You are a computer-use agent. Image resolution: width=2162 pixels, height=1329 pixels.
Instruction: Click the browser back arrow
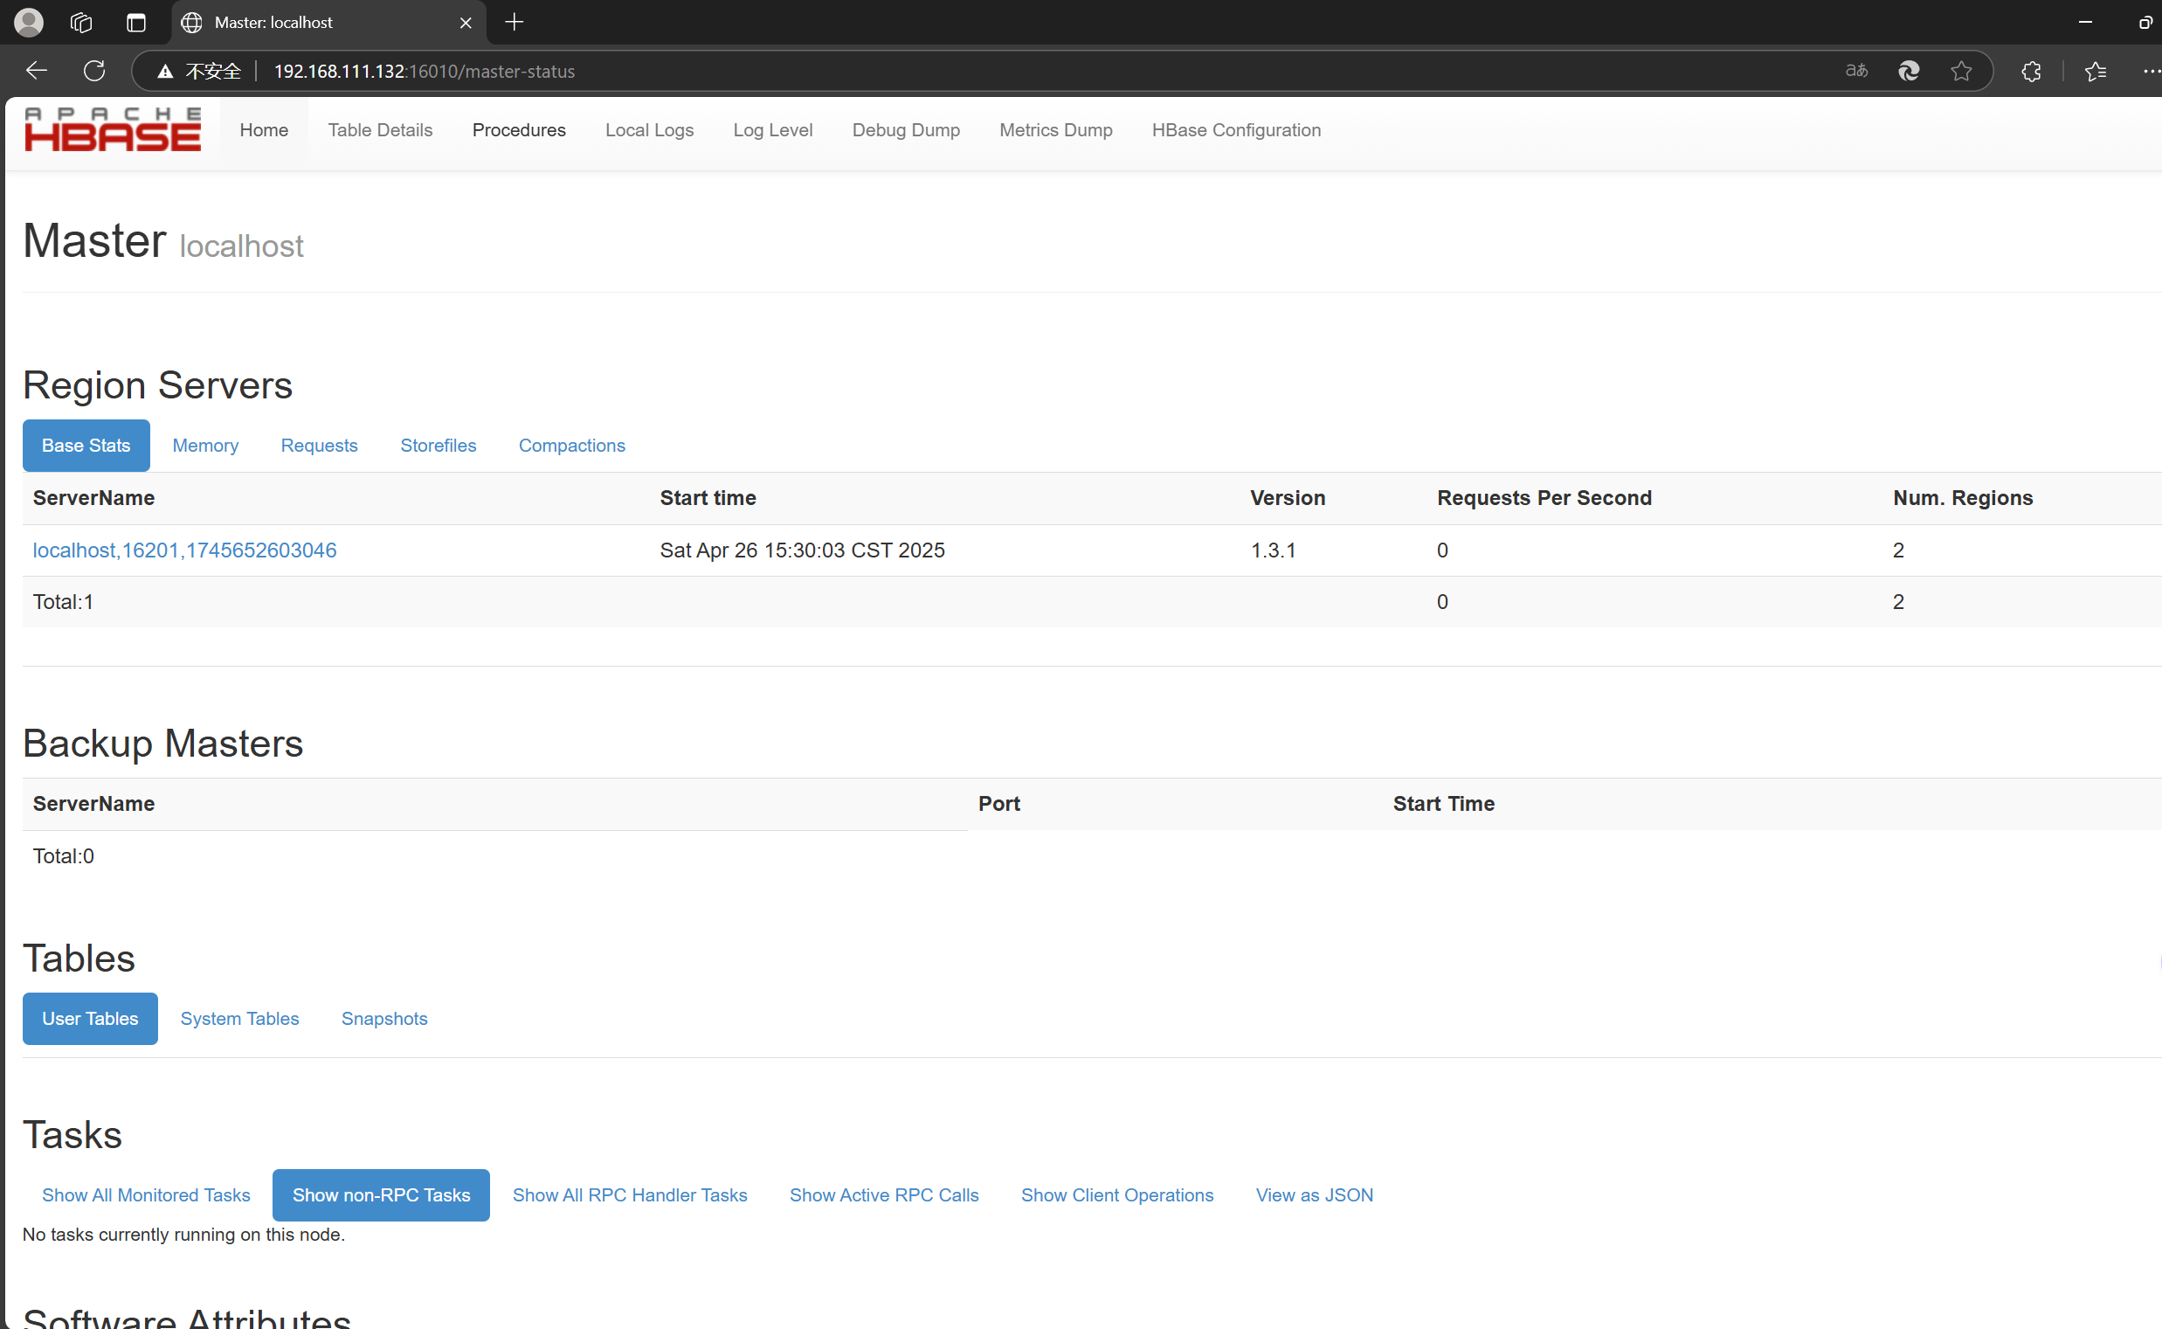pyautogui.click(x=36, y=71)
